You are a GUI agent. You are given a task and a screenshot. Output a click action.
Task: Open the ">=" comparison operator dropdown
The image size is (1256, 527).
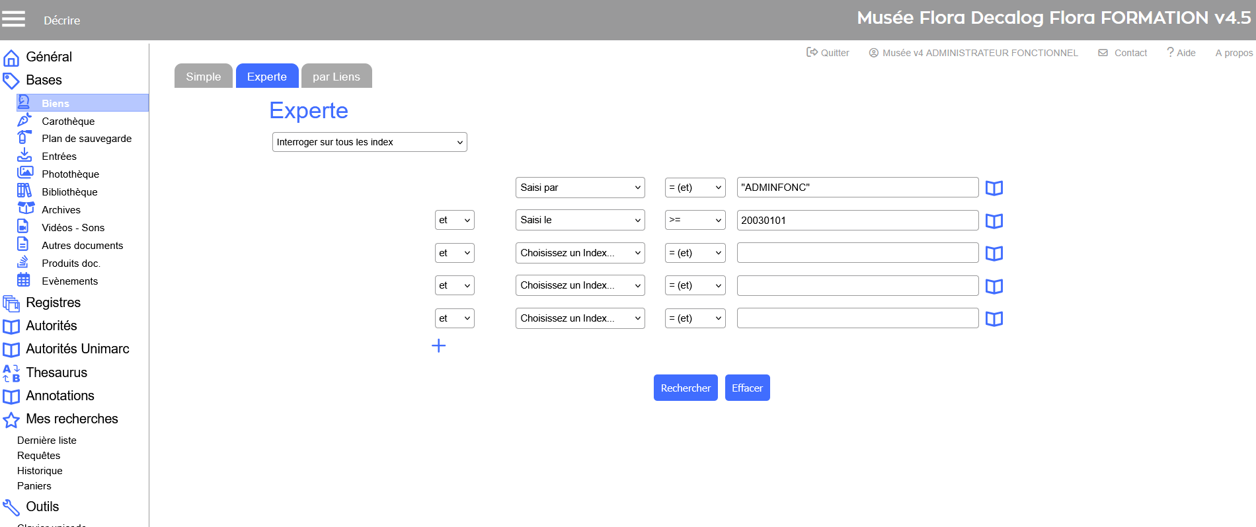[695, 220]
